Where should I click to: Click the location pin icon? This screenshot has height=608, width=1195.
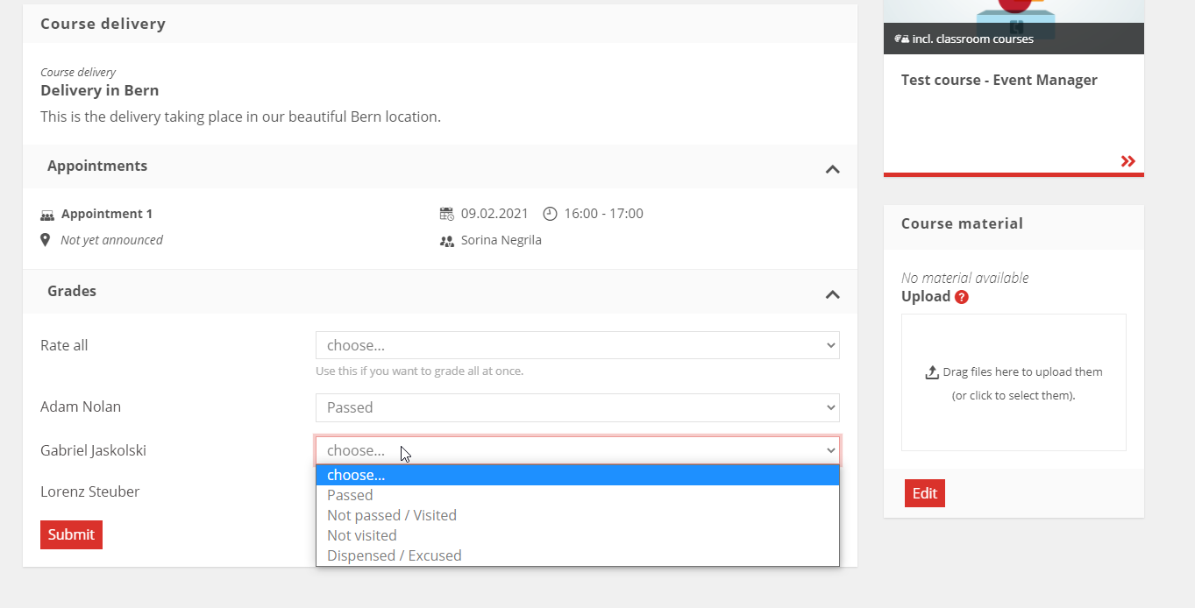[46, 240]
